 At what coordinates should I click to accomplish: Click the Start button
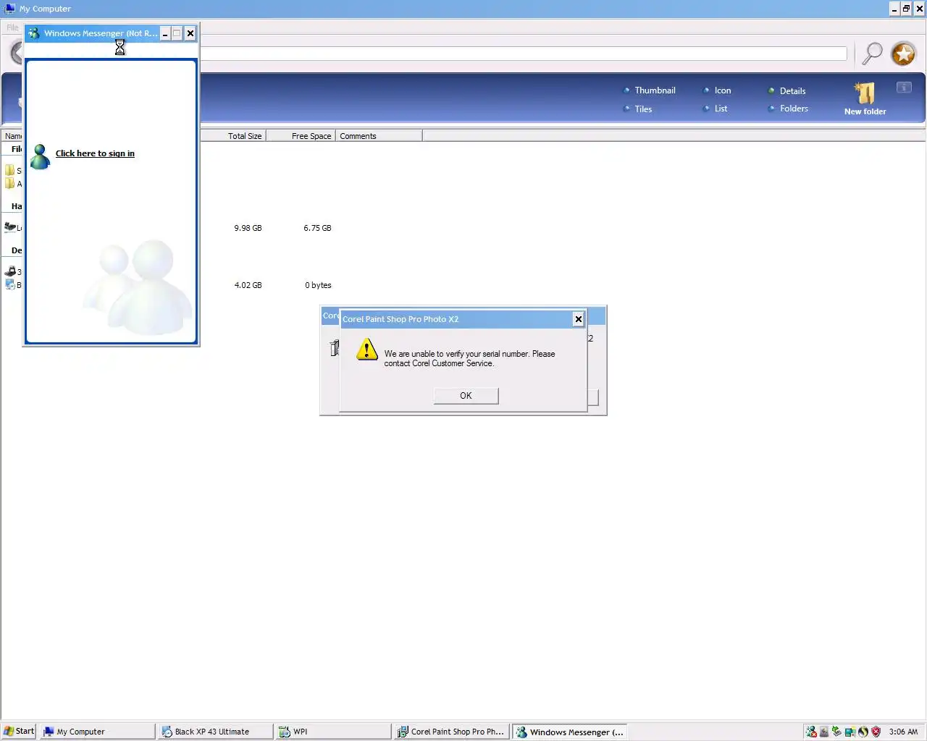(19, 732)
